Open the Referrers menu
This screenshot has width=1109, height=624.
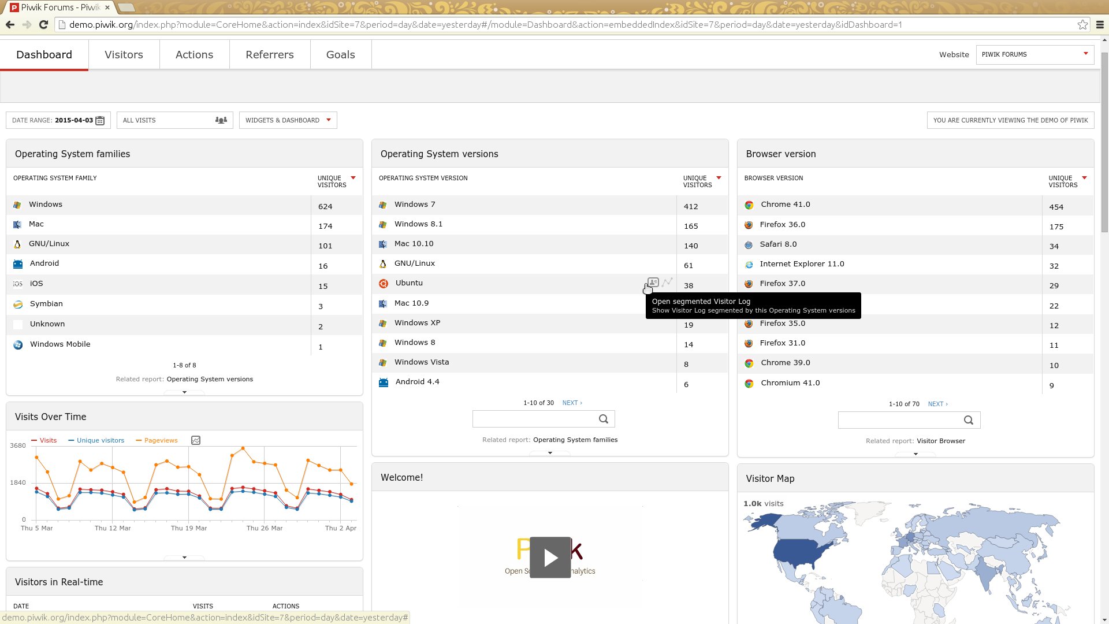(270, 55)
